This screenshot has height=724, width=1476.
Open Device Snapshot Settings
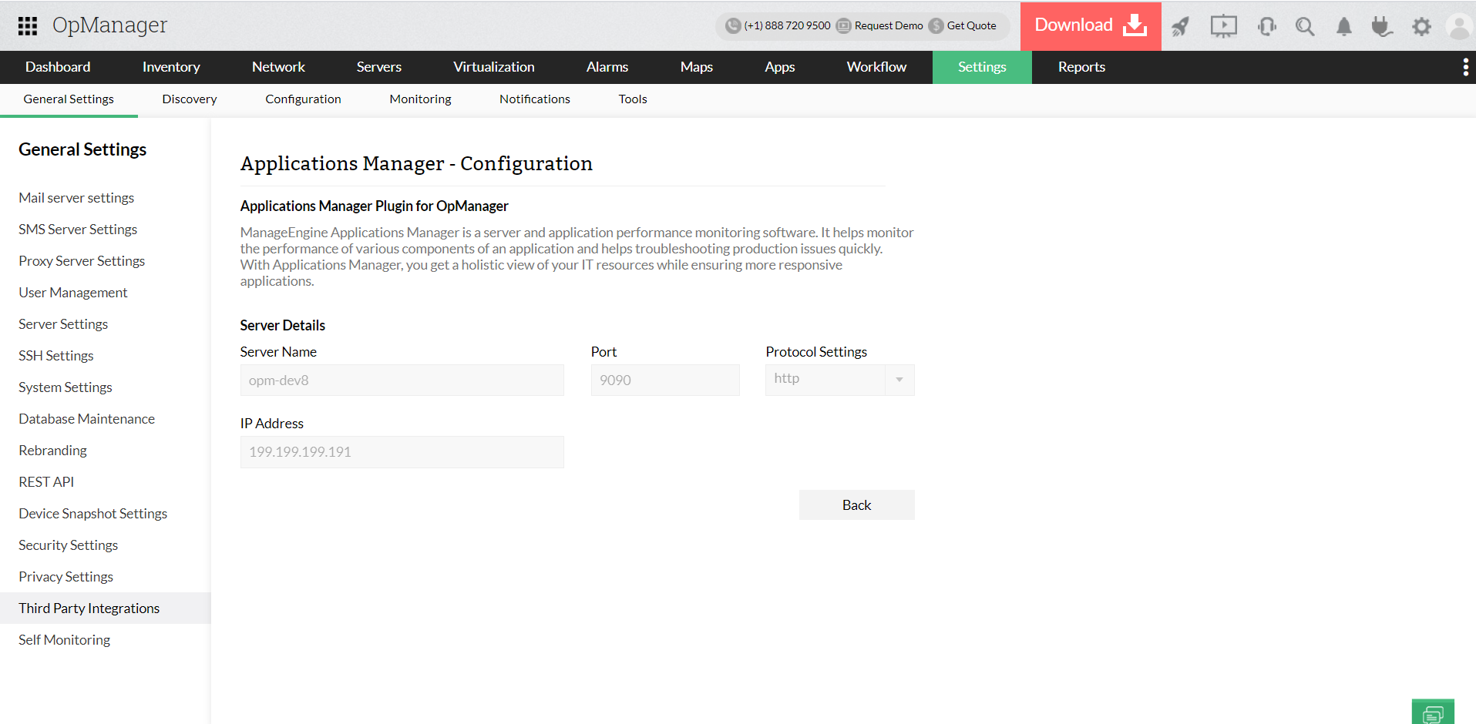(93, 514)
